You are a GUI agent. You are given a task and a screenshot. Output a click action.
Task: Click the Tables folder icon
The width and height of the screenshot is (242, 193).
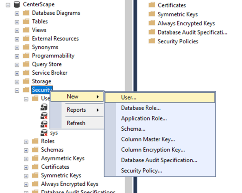click(x=26, y=22)
